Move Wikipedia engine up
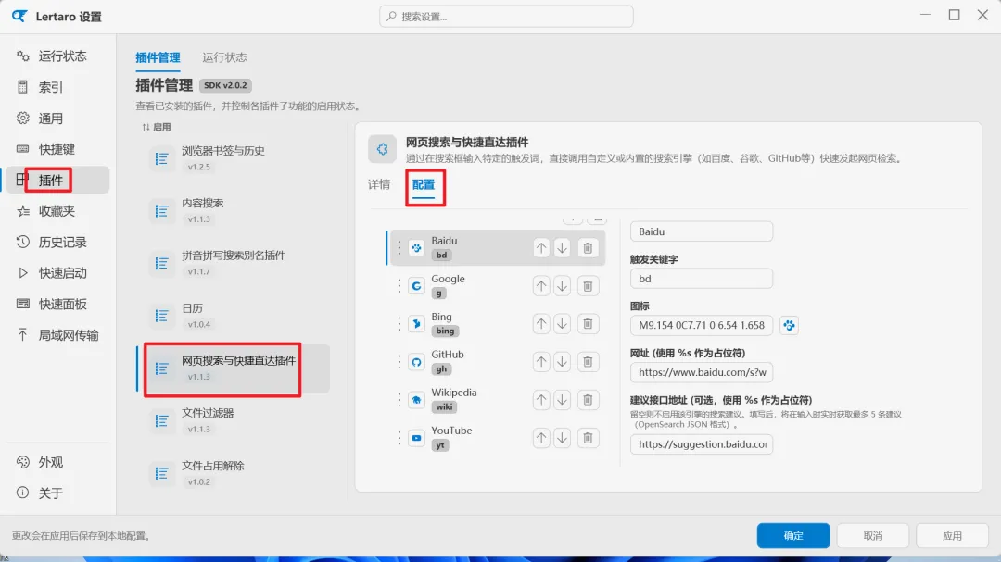The image size is (1001, 562). (541, 400)
